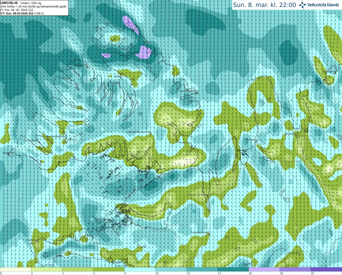Select the Æðey station label
This screenshot has width=342, height=275.
tap(117, 76)
